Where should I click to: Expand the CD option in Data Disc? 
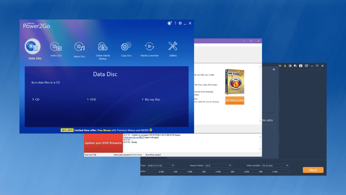pos(36,99)
